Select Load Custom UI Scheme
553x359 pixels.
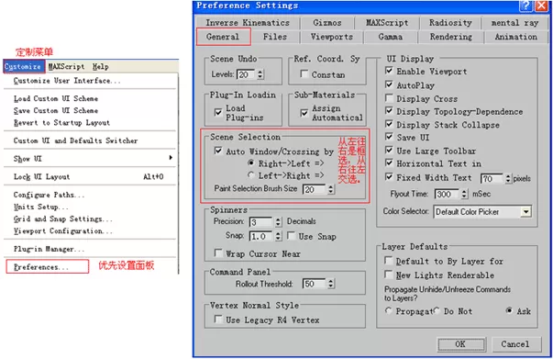click(56, 98)
